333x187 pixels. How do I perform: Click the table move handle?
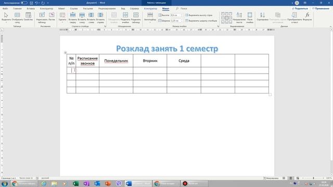pyautogui.click(x=66, y=52)
